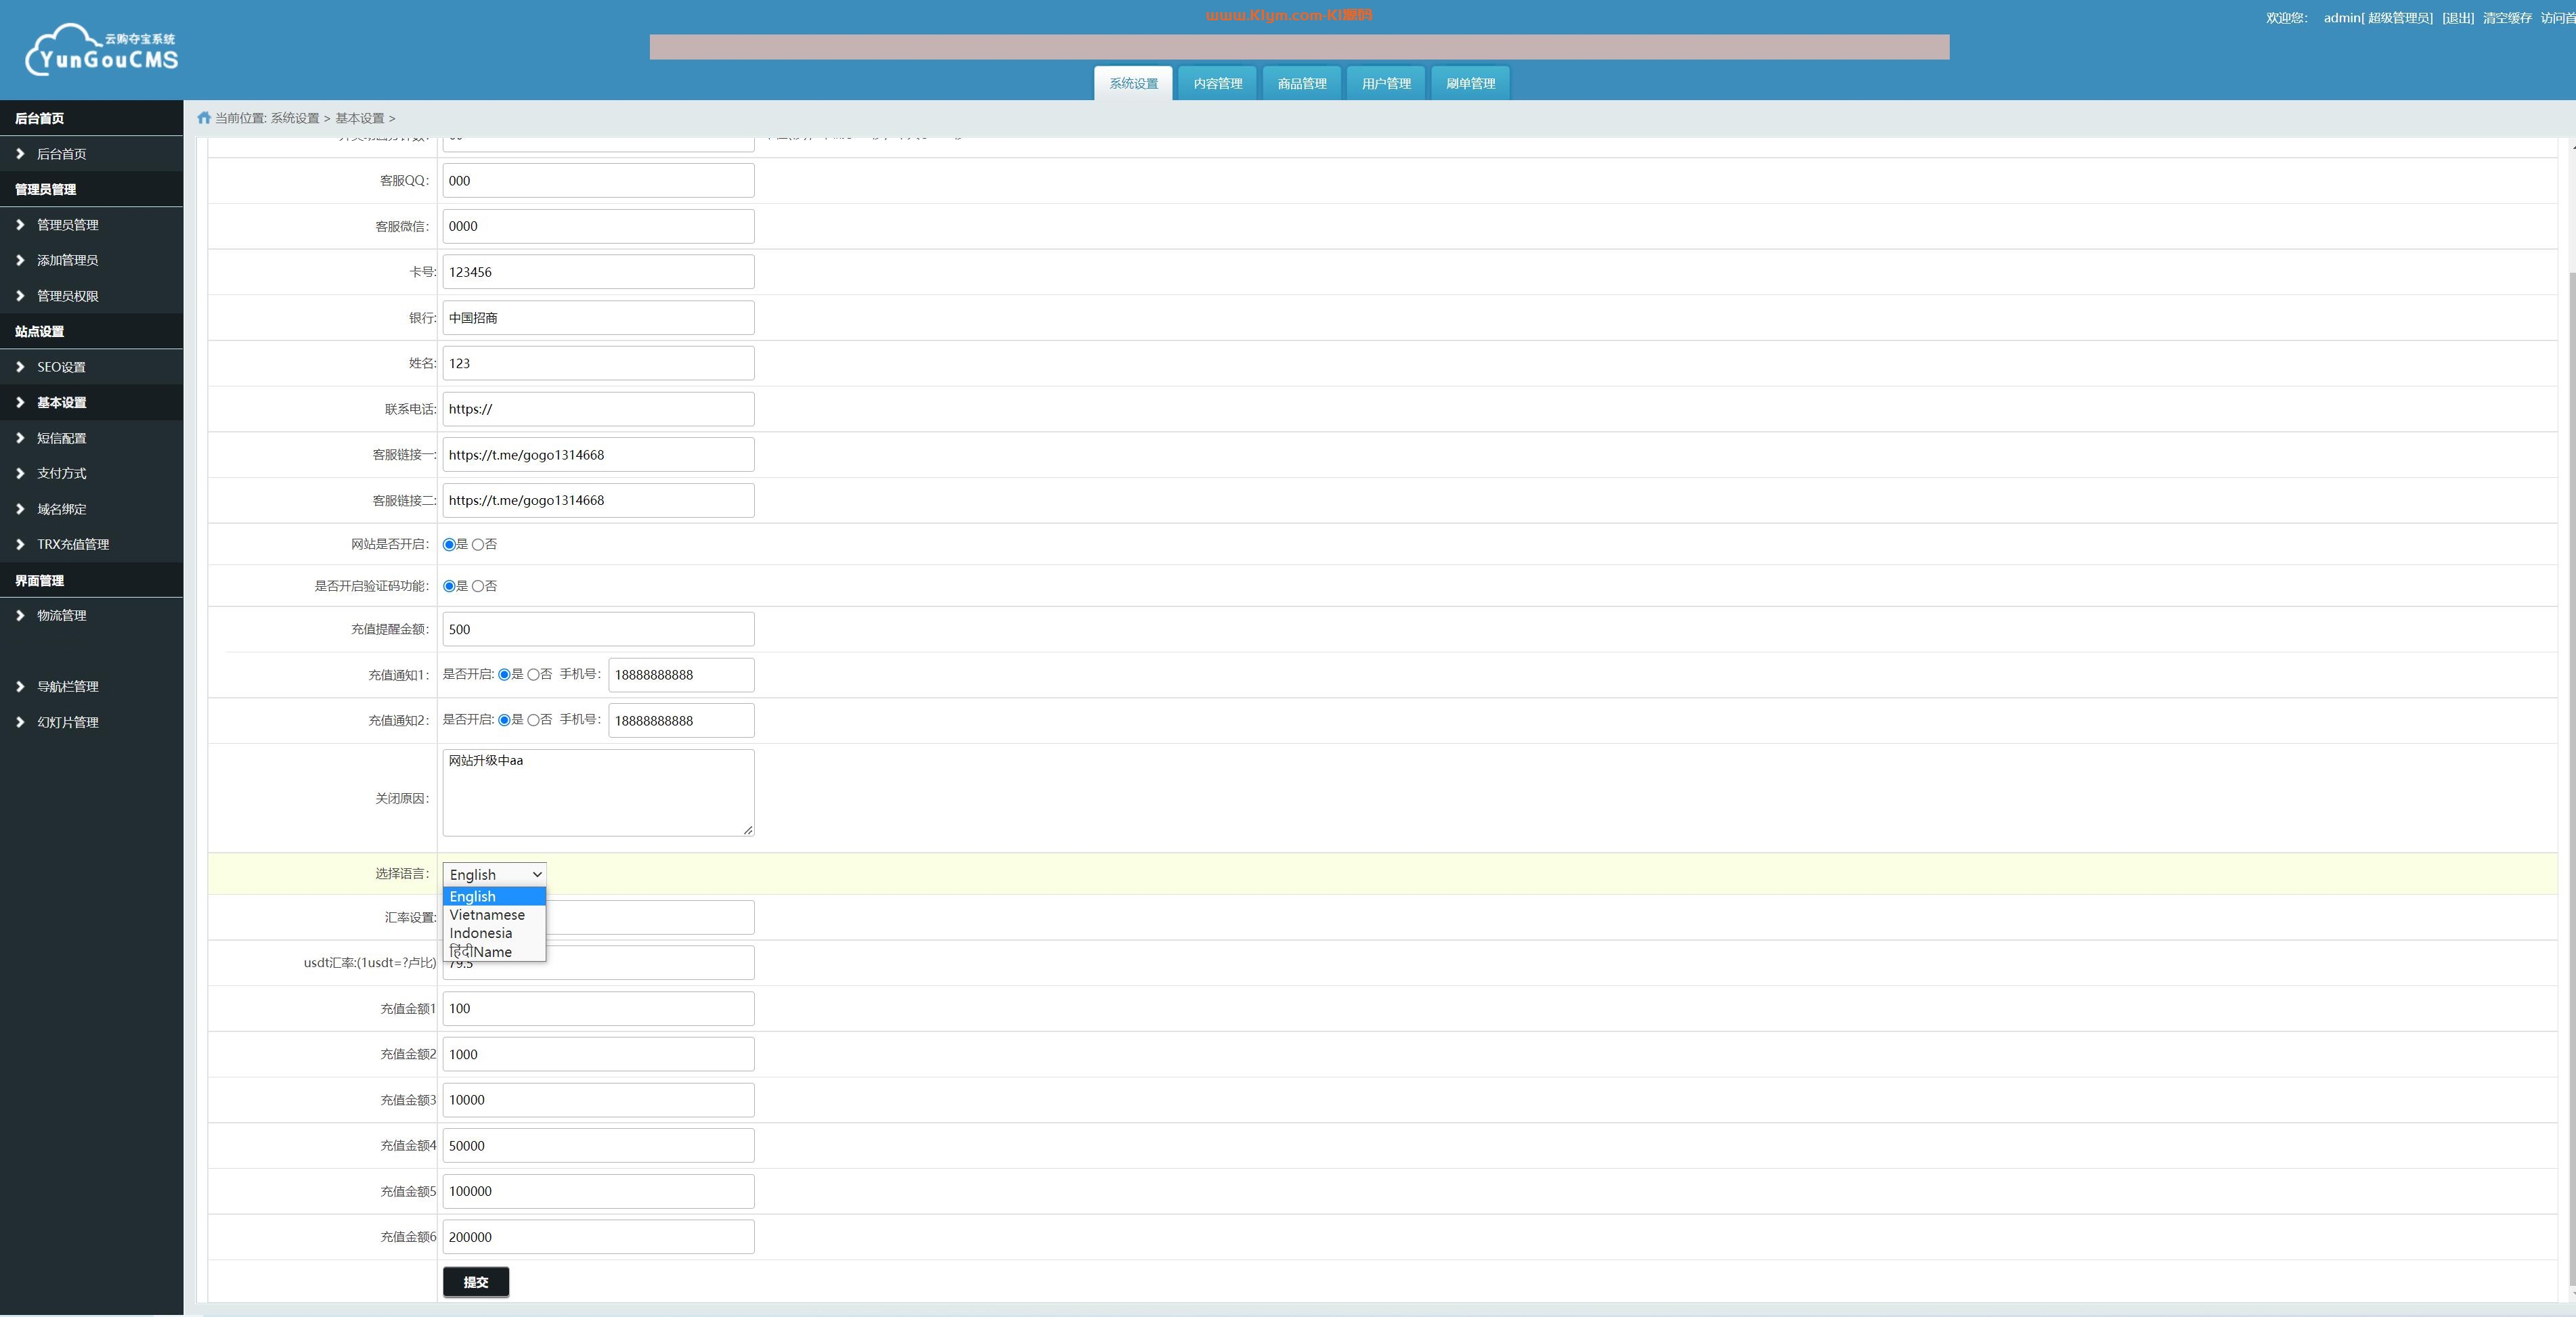Select 否 for 是否开启验证码功能
This screenshot has width=2576, height=1317.
tap(478, 587)
